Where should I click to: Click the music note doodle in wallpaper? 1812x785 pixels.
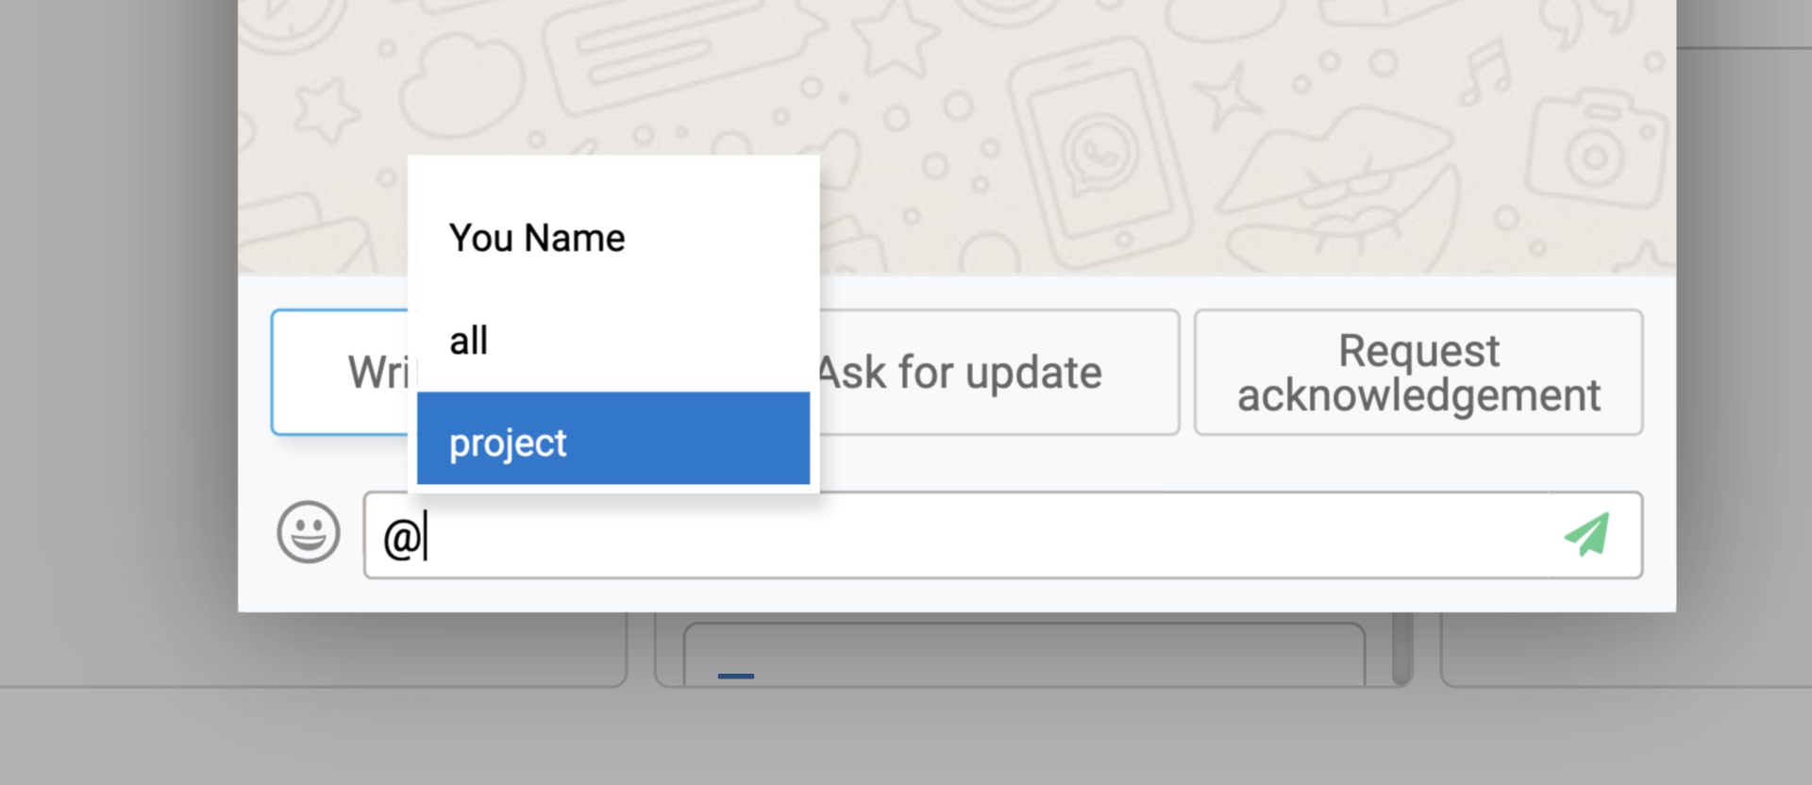tap(1487, 72)
